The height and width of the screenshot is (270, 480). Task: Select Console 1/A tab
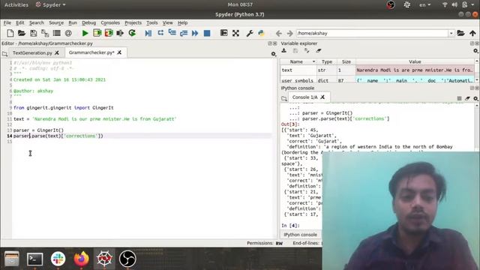click(304, 97)
